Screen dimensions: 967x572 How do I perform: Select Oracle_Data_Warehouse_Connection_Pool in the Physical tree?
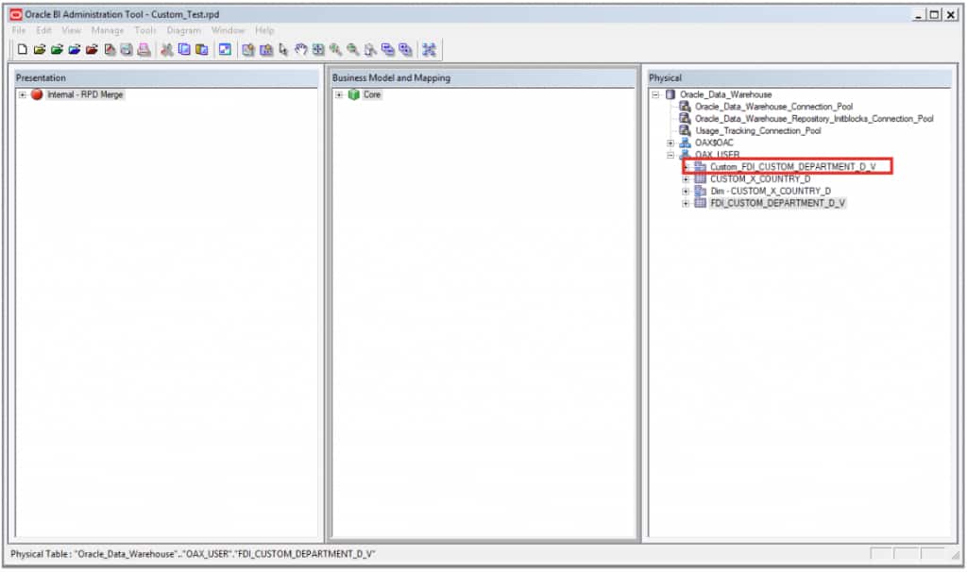tap(773, 107)
